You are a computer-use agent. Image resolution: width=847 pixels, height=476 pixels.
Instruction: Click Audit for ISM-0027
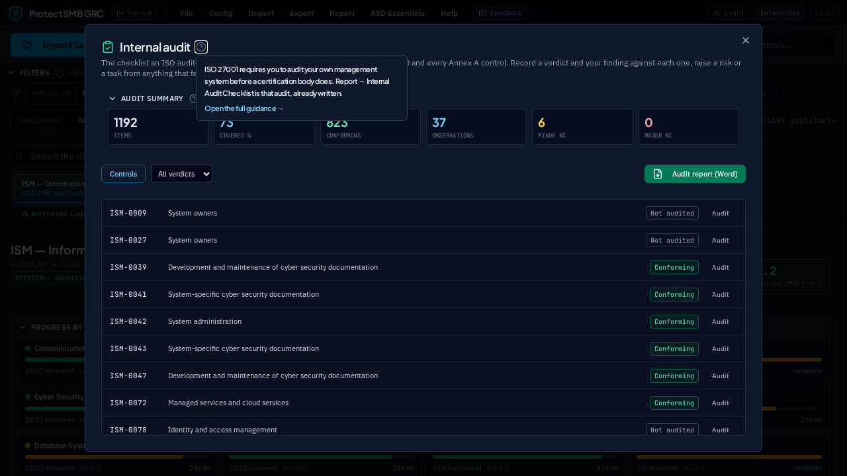coord(721,240)
